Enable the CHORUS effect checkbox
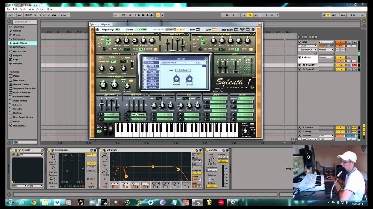The height and width of the screenshot is (209, 373). [x=145, y=75]
